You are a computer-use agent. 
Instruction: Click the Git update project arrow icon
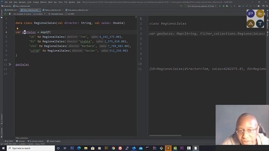(x=243, y=6)
